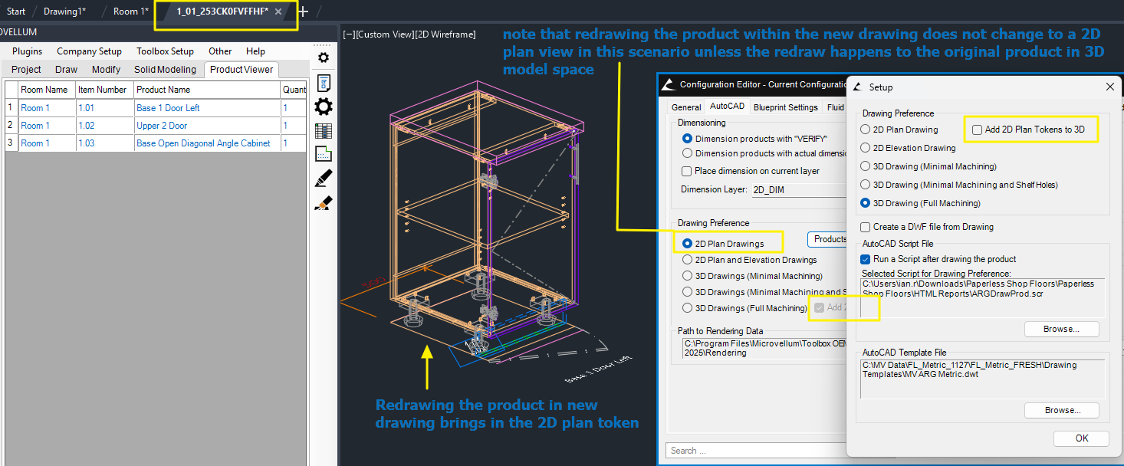This screenshot has height=466, width=1124.
Task: Click the large gear settings icon
Action: [x=324, y=107]
